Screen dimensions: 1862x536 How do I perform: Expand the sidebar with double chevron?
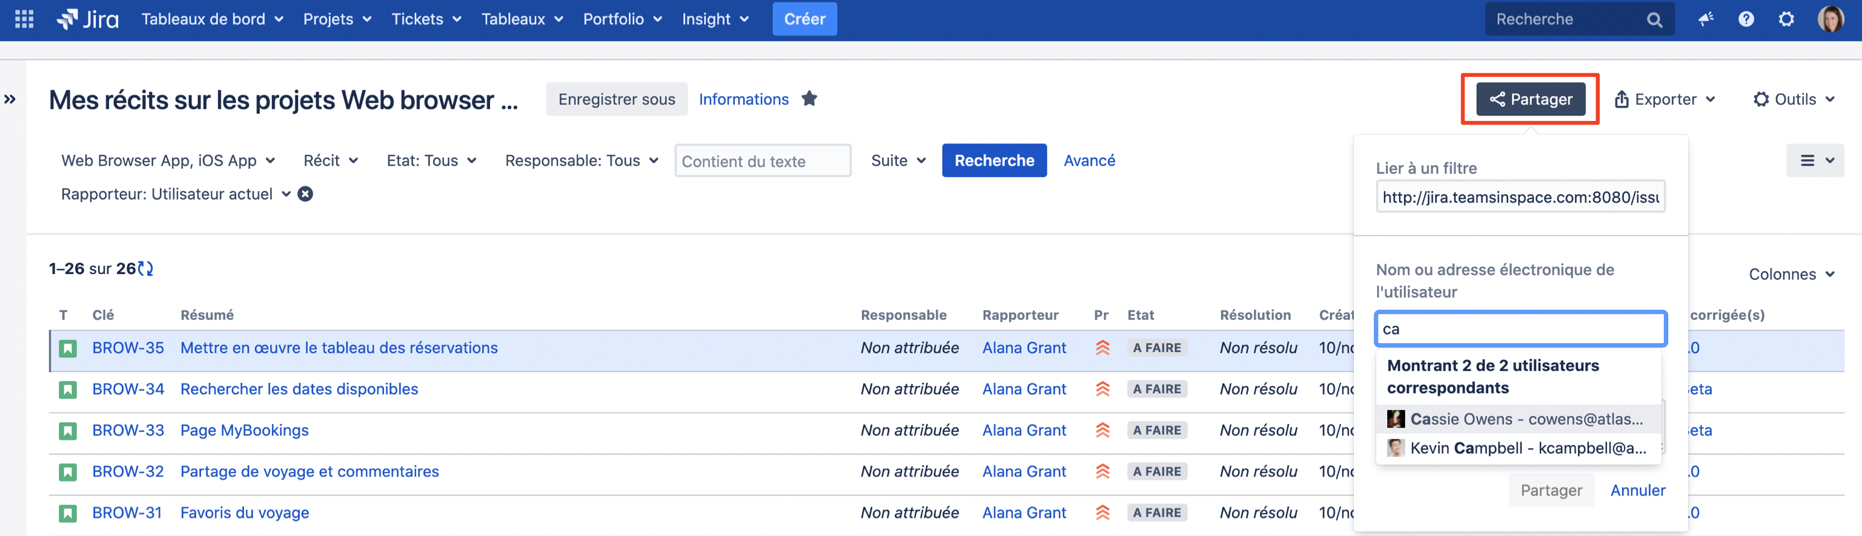(x=10, y=100)
